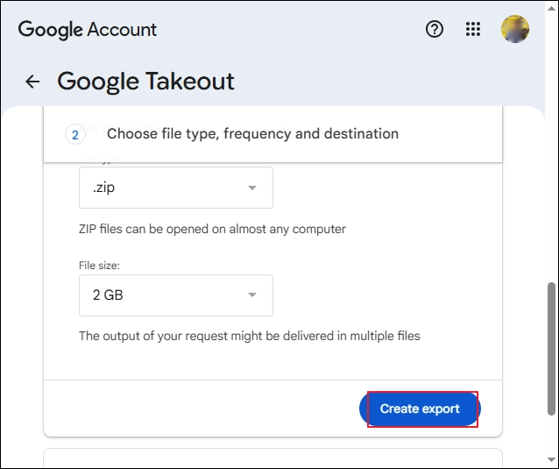
Task: Open the Help question mark icon
Action: [435, 29]
